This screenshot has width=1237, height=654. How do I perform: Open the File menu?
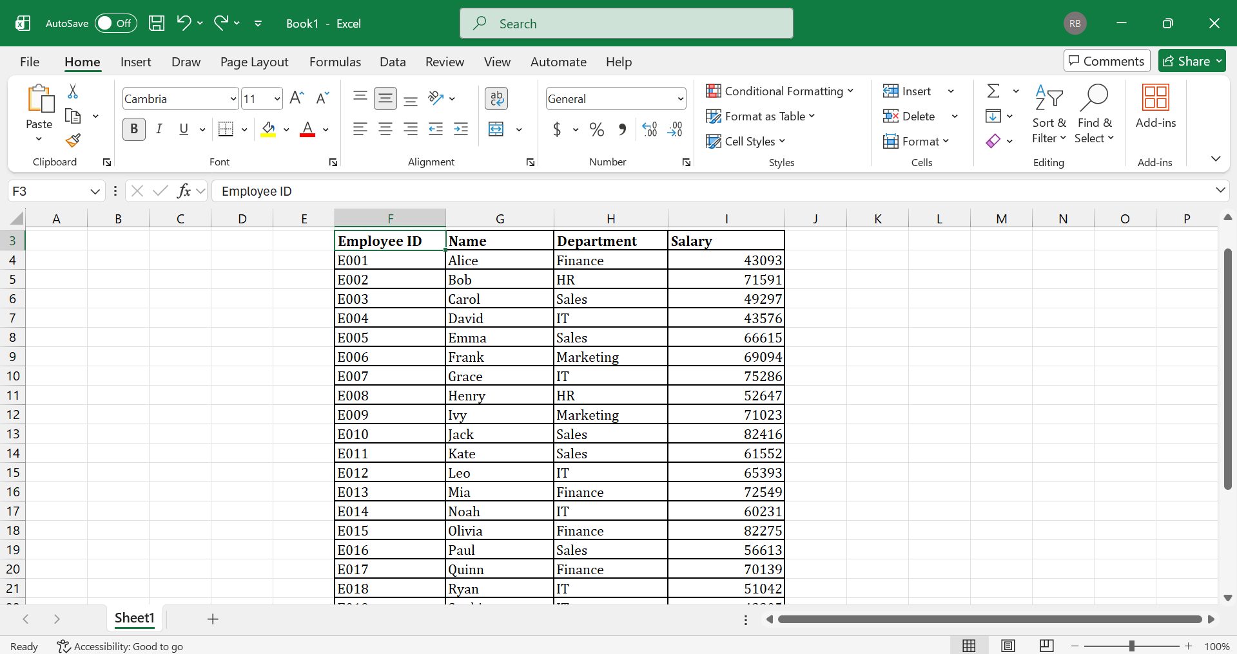[30, 62]
